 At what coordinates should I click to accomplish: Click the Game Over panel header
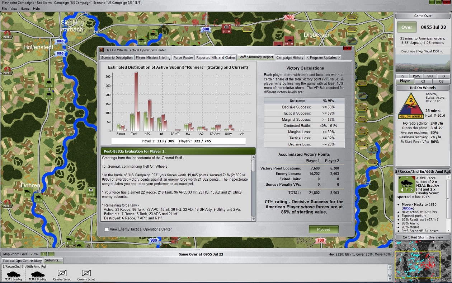pos(423,16)
